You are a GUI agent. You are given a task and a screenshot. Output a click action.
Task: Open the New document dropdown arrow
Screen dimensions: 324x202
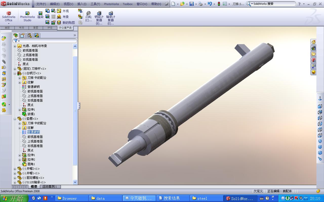pos(178,4)
